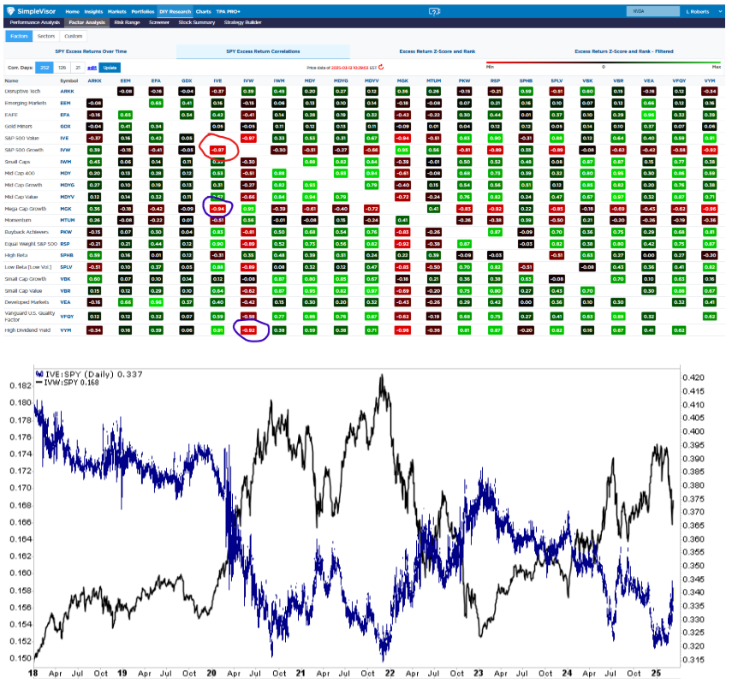732x689 pixels.
Task: Click the Buyback Achievers row name
Action: click(27, 232)
